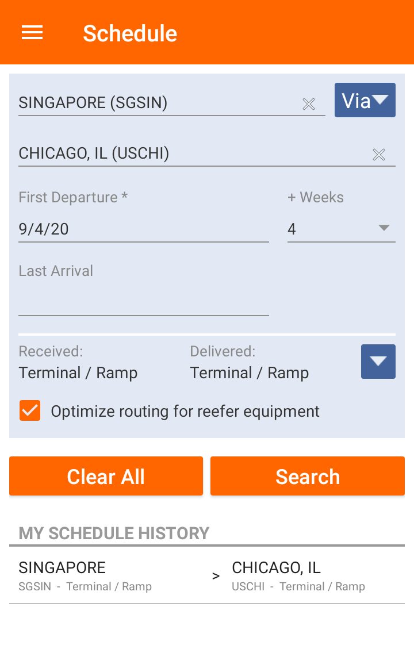
Task: Tap the Search button
Action: 308,477
